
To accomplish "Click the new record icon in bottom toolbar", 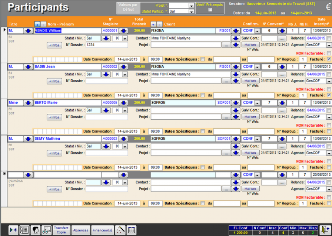I will click(x=13, y=230).
